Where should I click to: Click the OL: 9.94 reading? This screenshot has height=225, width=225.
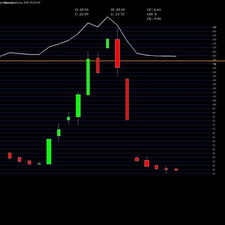click(154, 19)
